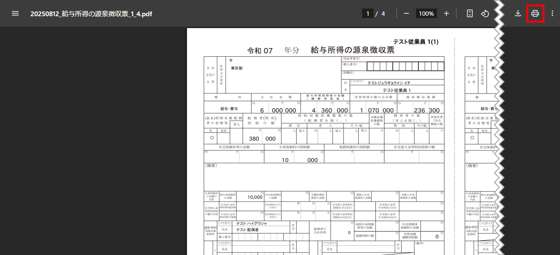Screen dimensions: 560x255
Task: Rotate the document counterclockwise
Action: (x=485, y=13)
